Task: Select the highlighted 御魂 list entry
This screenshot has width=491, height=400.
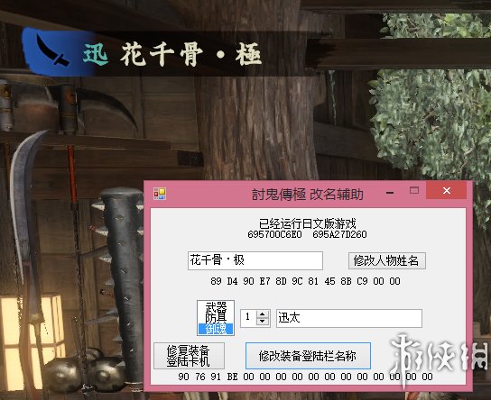Action: pos(216,329)
